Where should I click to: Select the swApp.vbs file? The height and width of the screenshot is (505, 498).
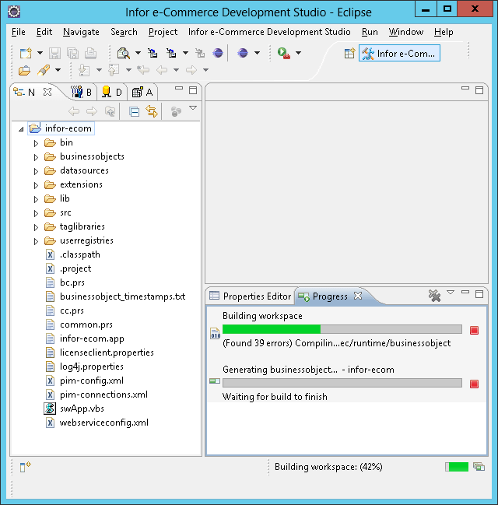[82, 409]
